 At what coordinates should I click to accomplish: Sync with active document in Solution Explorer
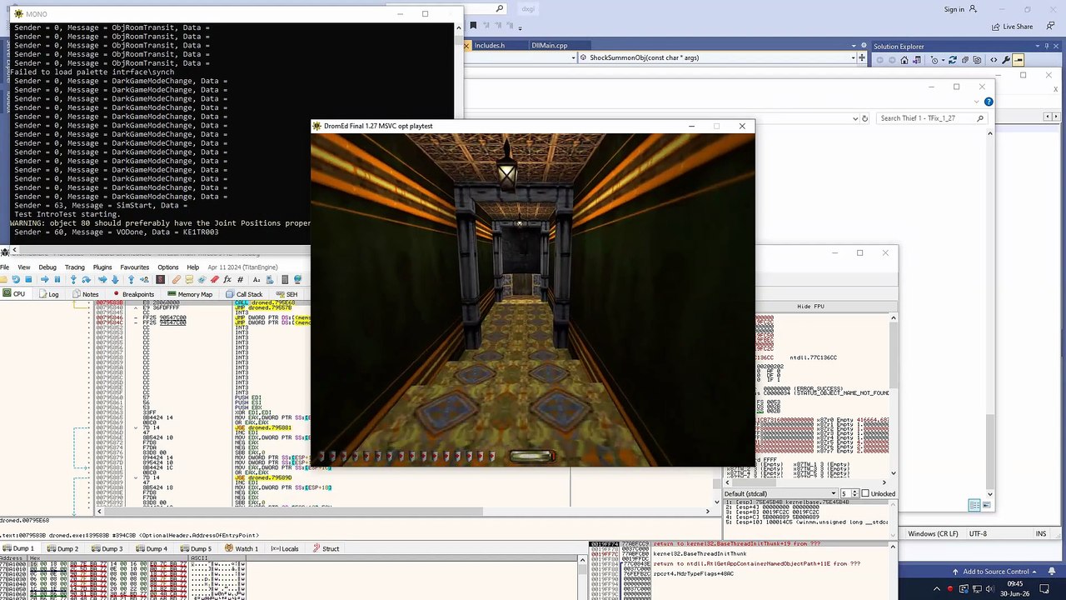(x=953, y=60)
